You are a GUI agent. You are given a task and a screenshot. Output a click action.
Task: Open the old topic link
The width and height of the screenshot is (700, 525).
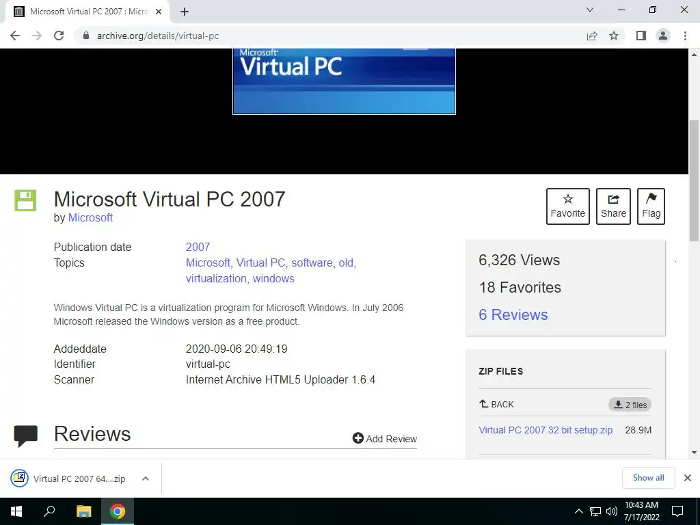coord(345,262)
